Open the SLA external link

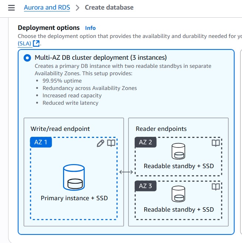(x=24, y=44)
